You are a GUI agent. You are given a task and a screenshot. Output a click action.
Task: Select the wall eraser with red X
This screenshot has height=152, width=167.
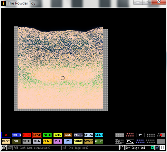pyautogui.click(x=161, y=135)
